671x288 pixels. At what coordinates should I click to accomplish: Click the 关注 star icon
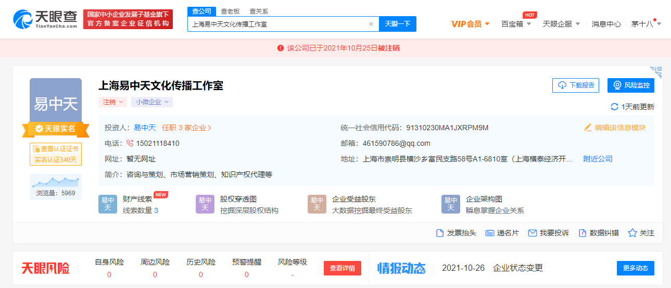pyautogui.click(x=632, y=233)
